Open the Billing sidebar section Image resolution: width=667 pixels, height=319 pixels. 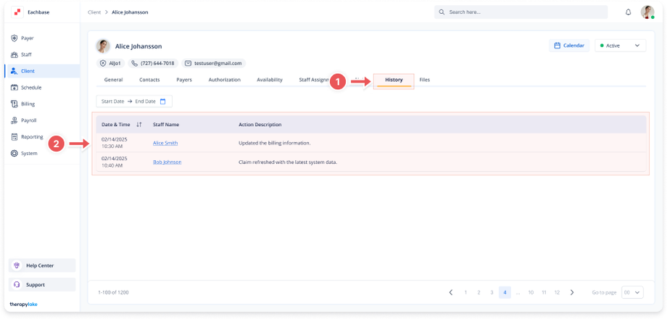(x=28, y=104)
